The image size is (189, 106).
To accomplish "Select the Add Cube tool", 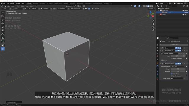I will point(3,42).
